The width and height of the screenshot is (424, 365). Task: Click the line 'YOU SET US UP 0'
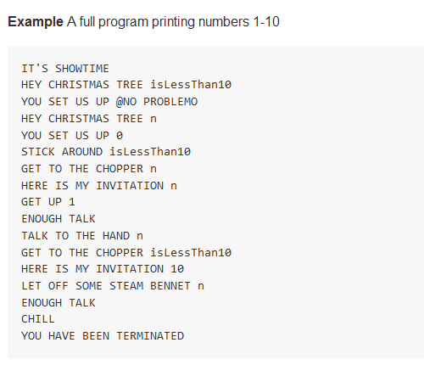(72, 135)
